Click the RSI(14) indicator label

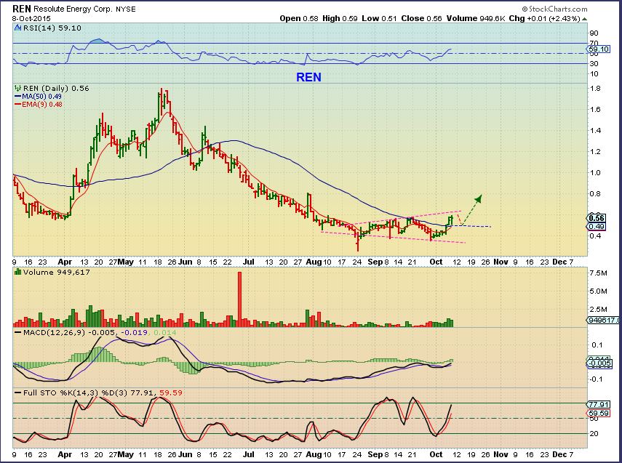[36, 27]
